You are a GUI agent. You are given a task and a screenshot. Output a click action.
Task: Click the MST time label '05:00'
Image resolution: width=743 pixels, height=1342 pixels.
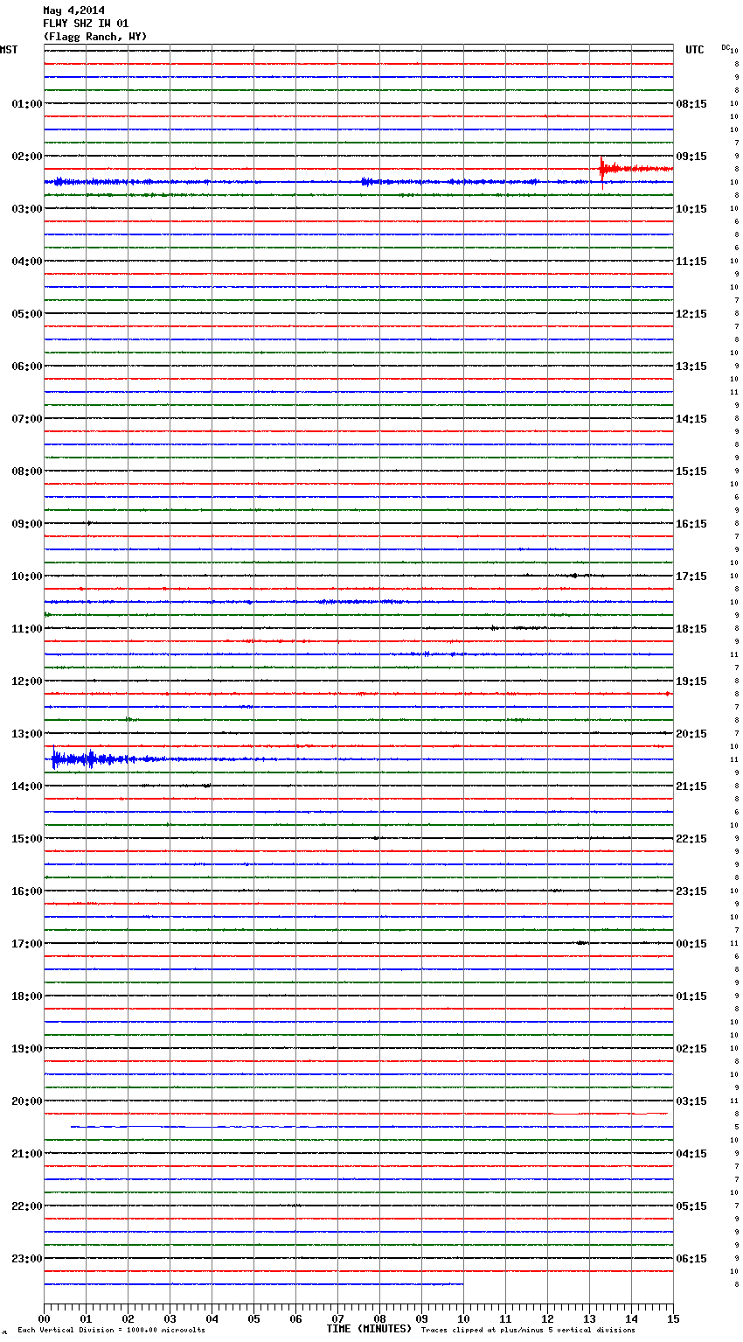(x=27, y=314)
